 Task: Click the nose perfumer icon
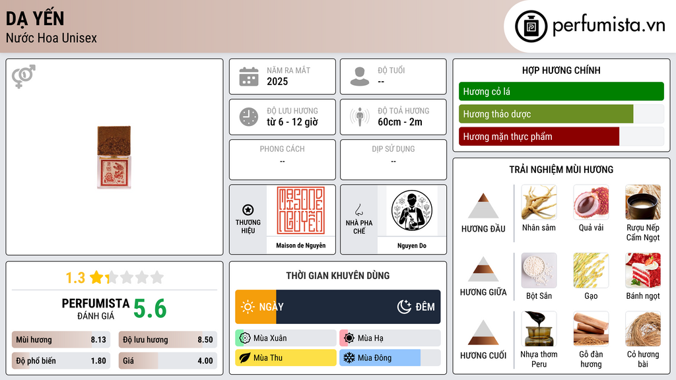(x=358, y=210)
